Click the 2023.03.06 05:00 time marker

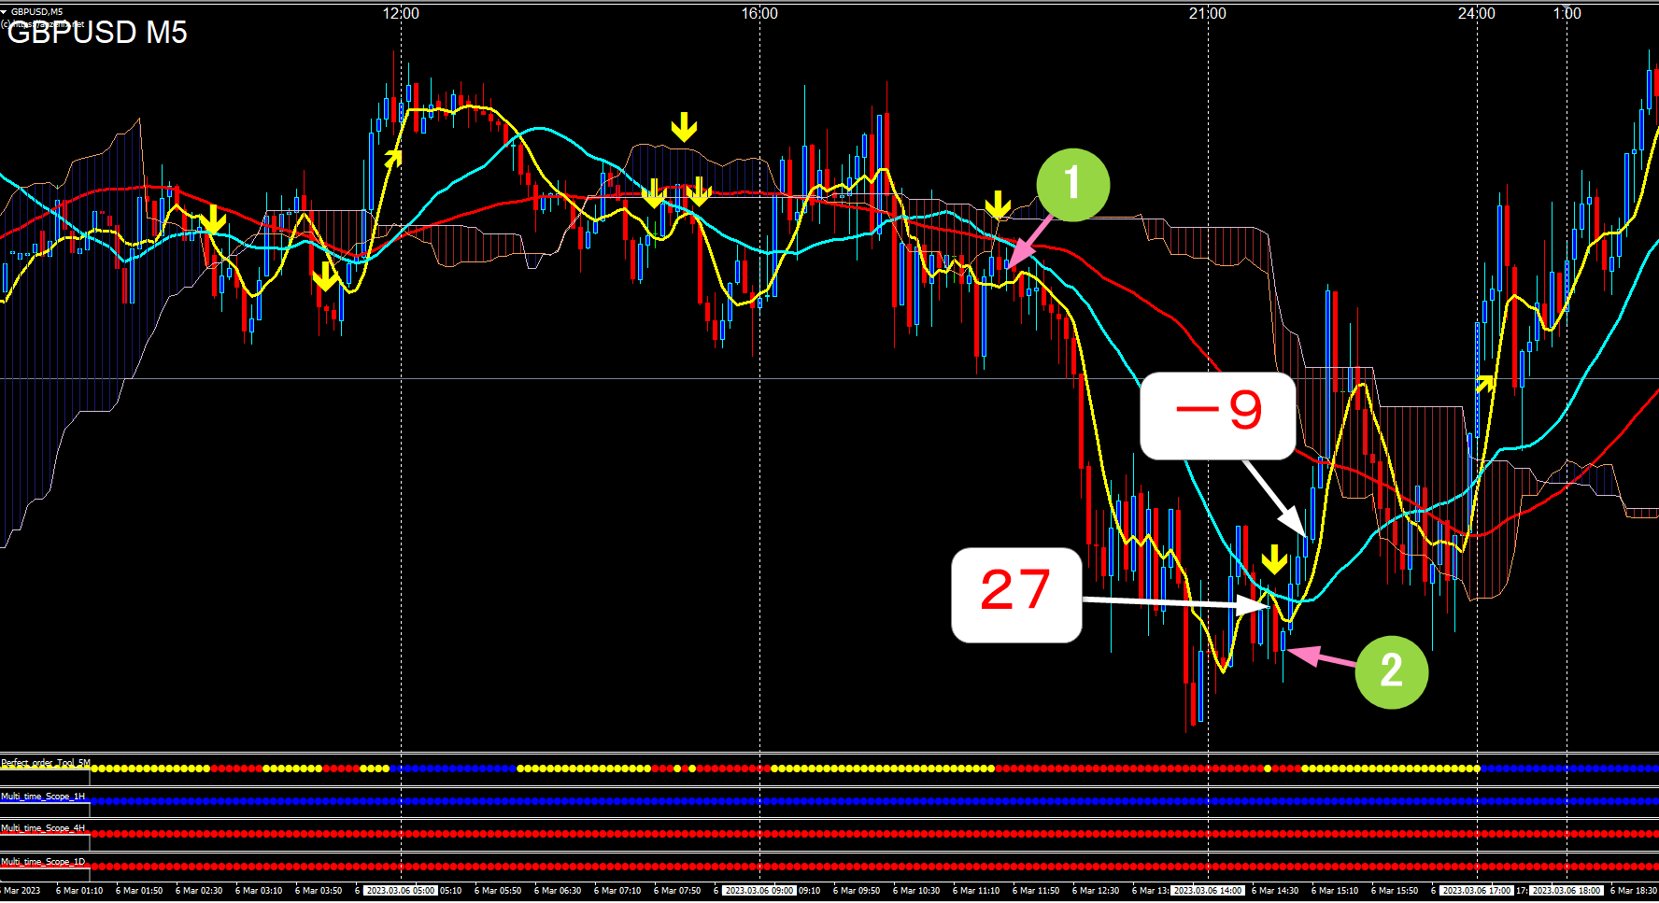point(400,891)
